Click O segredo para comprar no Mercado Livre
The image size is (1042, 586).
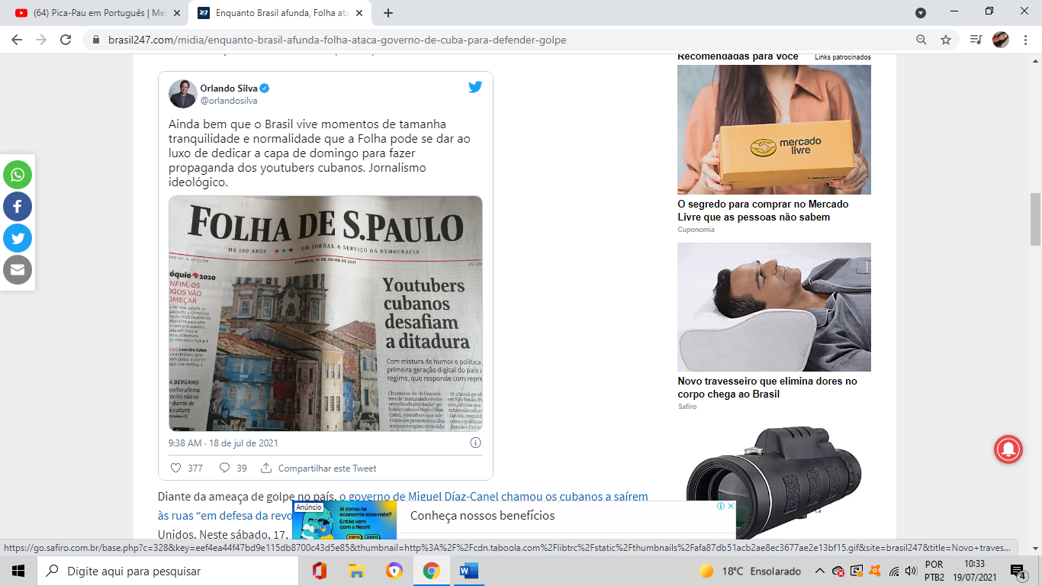point(763,211)
